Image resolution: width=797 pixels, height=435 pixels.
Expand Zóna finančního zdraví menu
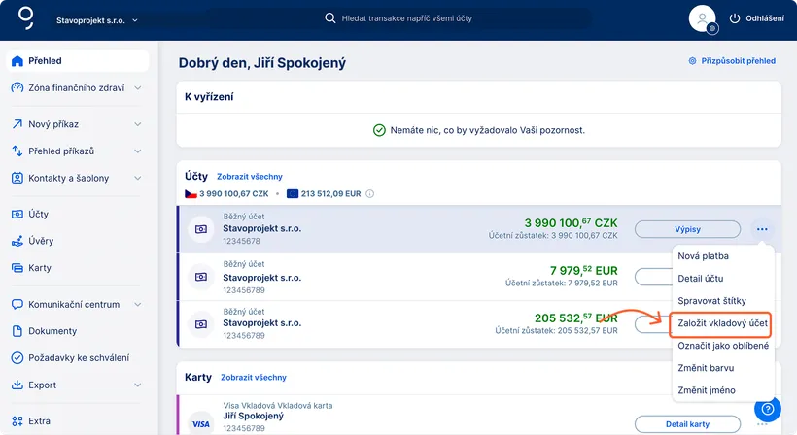click(77, 87)
